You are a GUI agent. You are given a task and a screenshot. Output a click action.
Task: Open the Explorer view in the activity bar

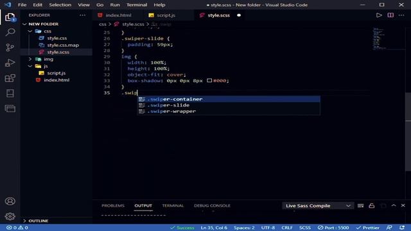click(10, 17)
